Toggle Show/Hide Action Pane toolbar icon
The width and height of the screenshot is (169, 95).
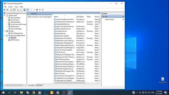pos(27,10)
